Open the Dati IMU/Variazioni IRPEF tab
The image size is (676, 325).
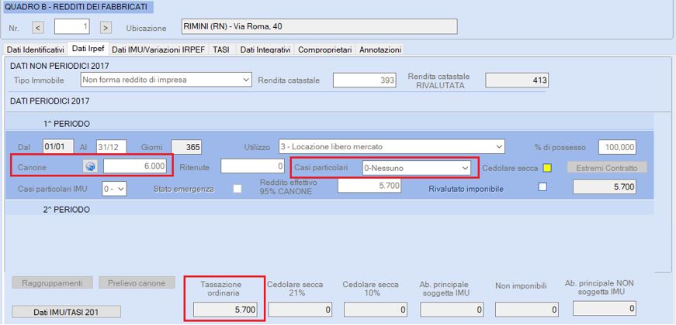pyautogui.click(x=158, y=50)
